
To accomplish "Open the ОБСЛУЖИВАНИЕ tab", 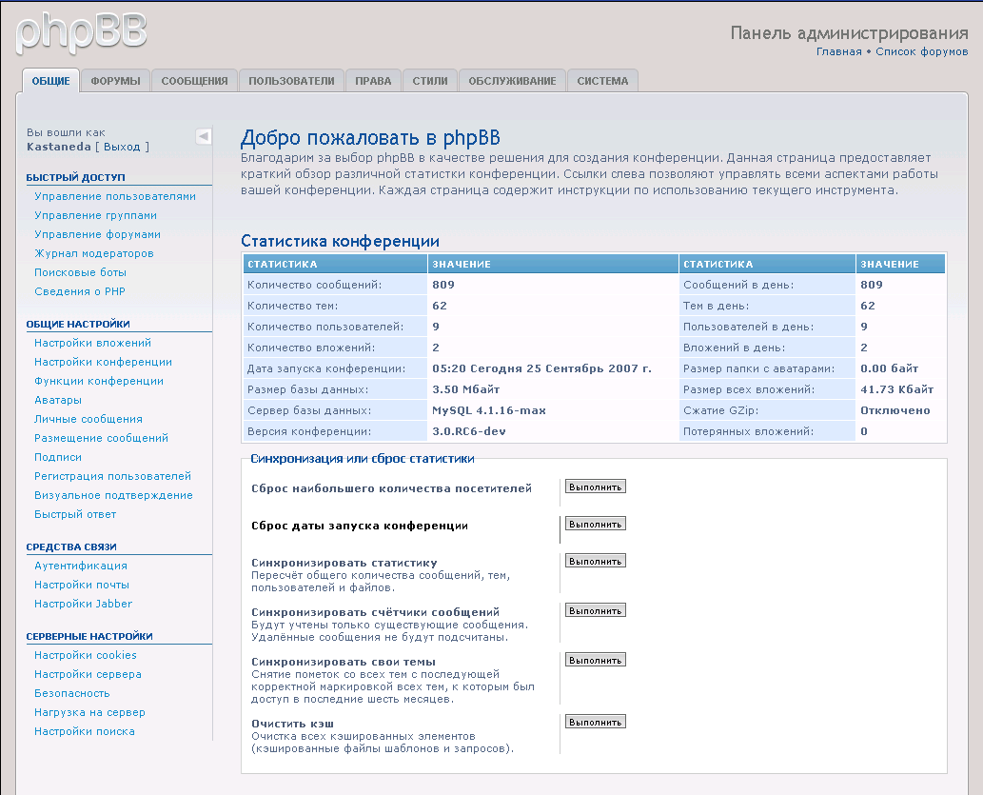I will [512, 81].
